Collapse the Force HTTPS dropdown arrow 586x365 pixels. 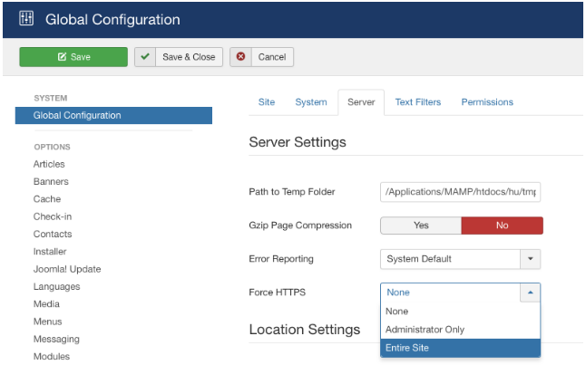530,293
